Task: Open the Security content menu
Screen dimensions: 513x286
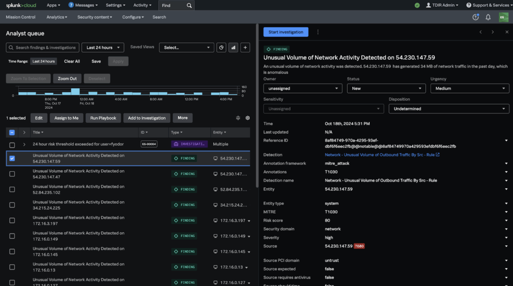Action: 95,17
